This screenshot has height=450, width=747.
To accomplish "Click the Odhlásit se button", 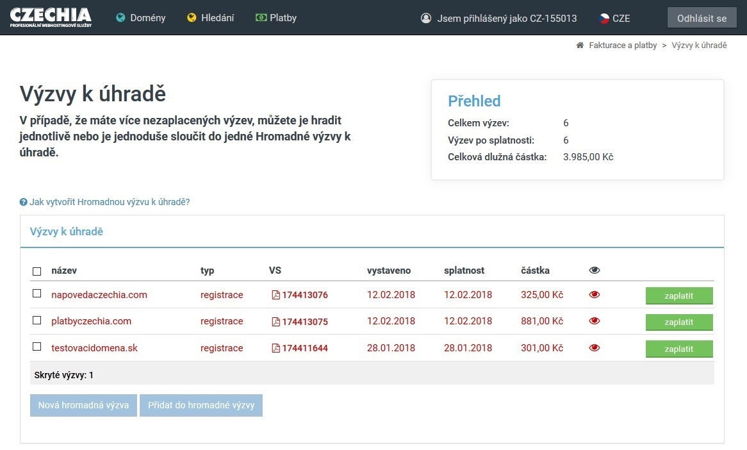I will [702, 18].
